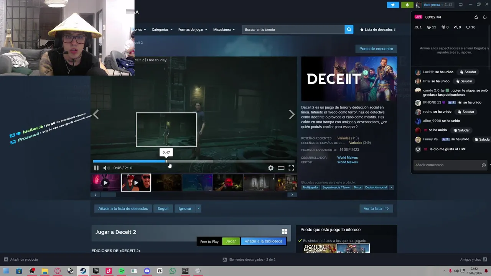Show next media with right arrow
The image size is (491, 276).
[x=292, y=114]
